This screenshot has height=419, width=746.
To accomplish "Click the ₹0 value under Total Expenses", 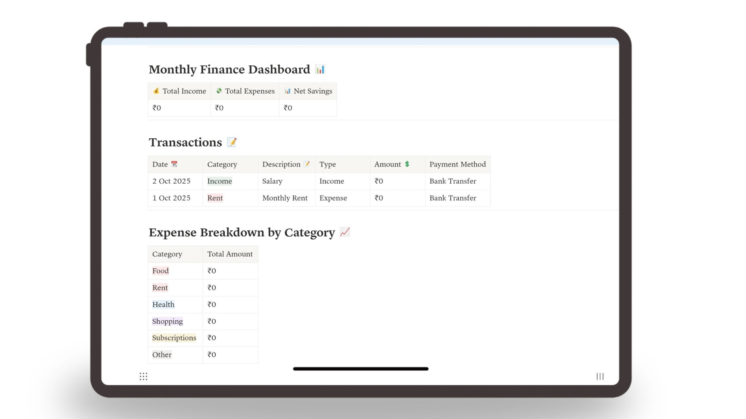I will (219, 108).
